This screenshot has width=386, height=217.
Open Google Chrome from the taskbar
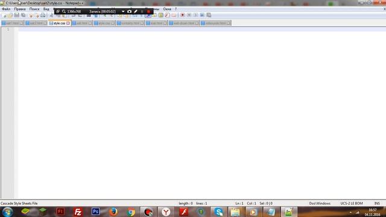[131, 212]
